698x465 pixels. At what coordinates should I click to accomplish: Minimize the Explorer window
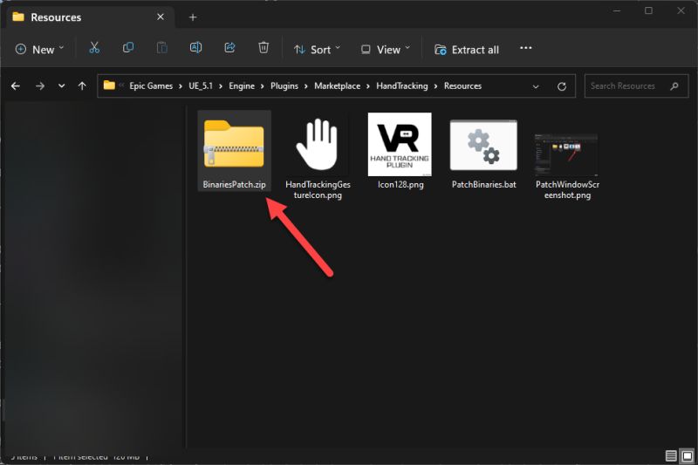coord(617,10)
